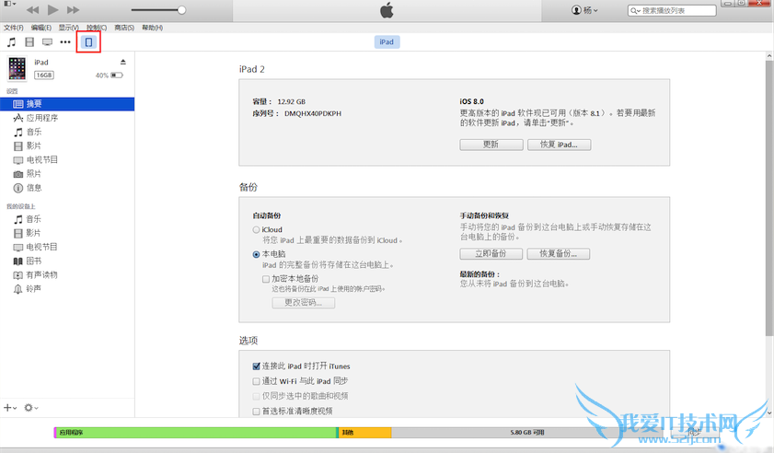Click the 16GB capacity badge under iPad

(x=44, y=75)
